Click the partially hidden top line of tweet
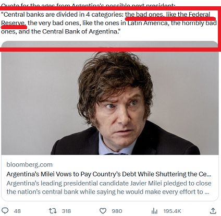 (x=88, y=5)
